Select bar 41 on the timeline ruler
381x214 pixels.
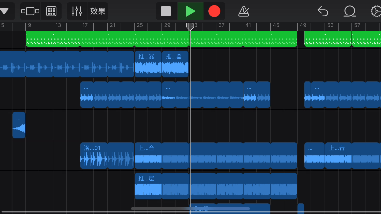tap(248, 25)
